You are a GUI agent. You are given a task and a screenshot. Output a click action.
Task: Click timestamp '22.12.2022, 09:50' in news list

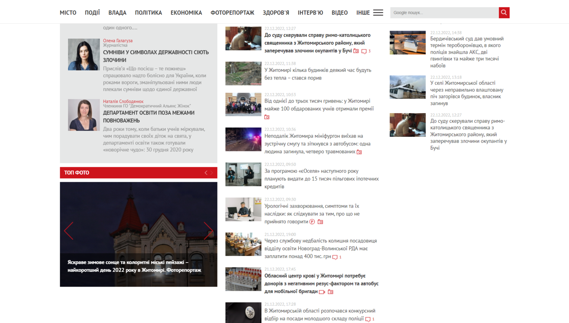[x=280, y=165]
